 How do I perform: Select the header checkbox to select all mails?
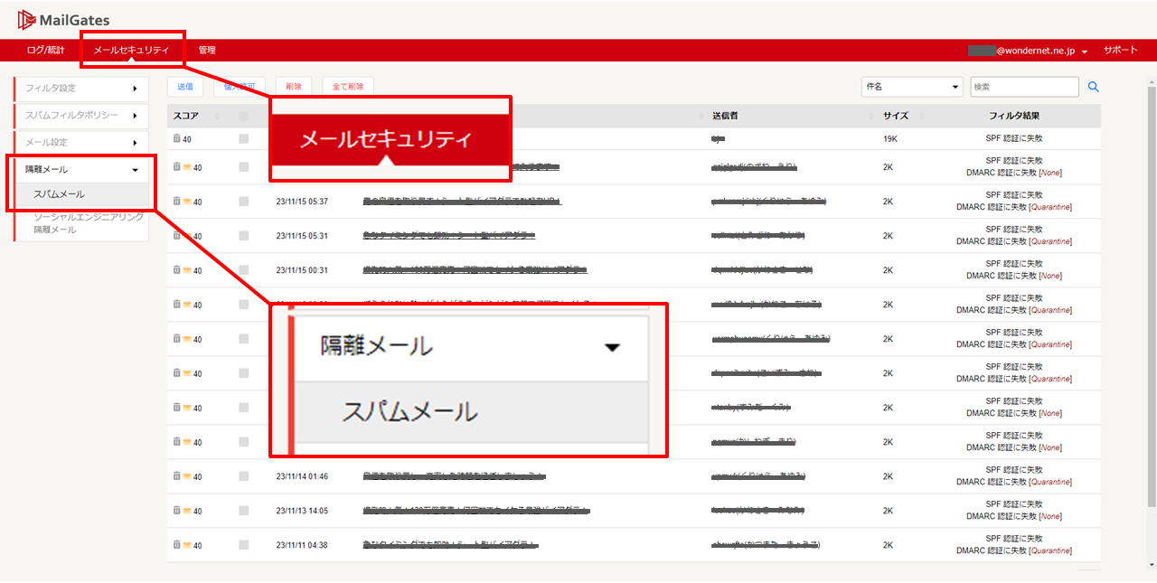pos(243,117)
